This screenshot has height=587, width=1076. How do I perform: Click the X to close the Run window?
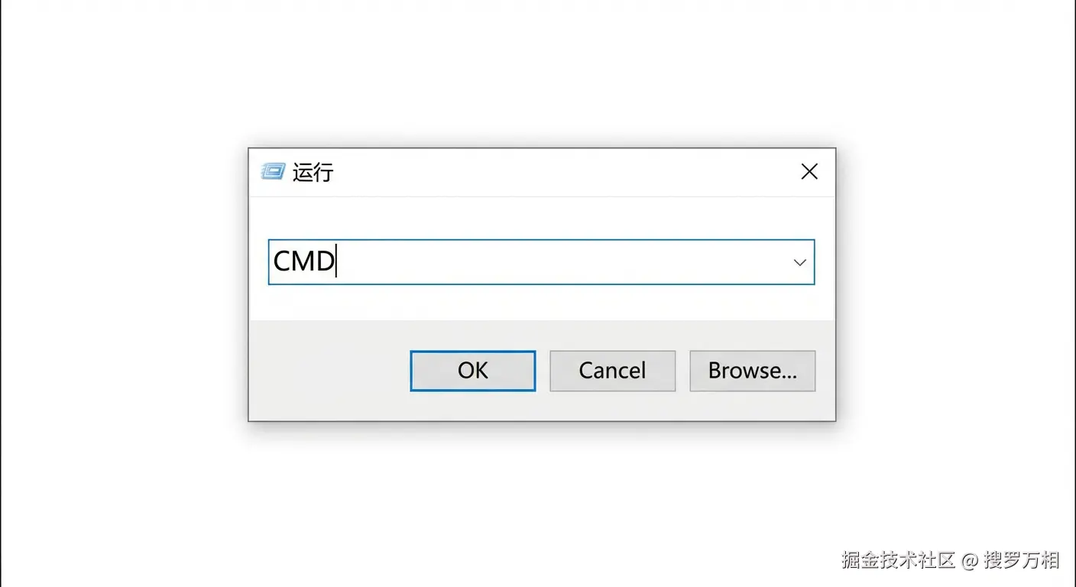click(809, 171)
